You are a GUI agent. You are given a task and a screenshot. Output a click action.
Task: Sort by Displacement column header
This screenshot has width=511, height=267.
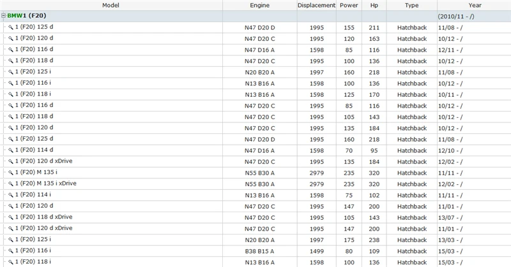pos(316,5)
